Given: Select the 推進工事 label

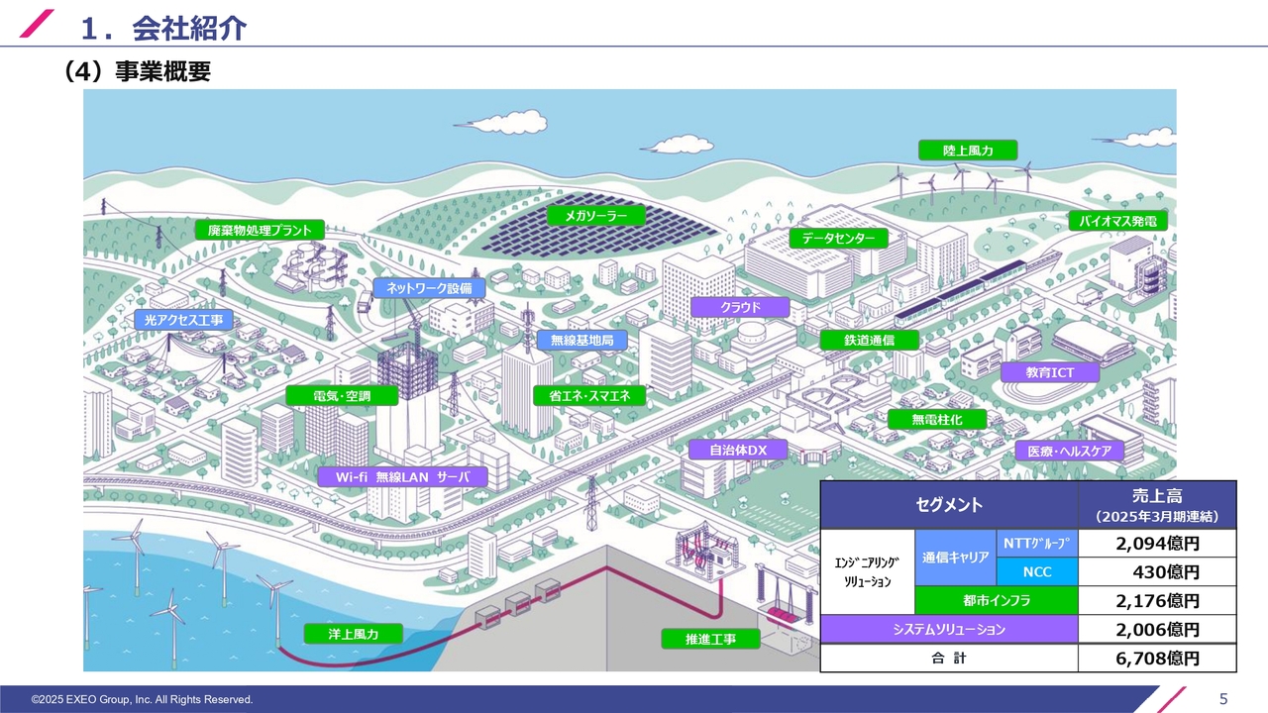Looking at the screenshot, I should [x=710, y=639].
